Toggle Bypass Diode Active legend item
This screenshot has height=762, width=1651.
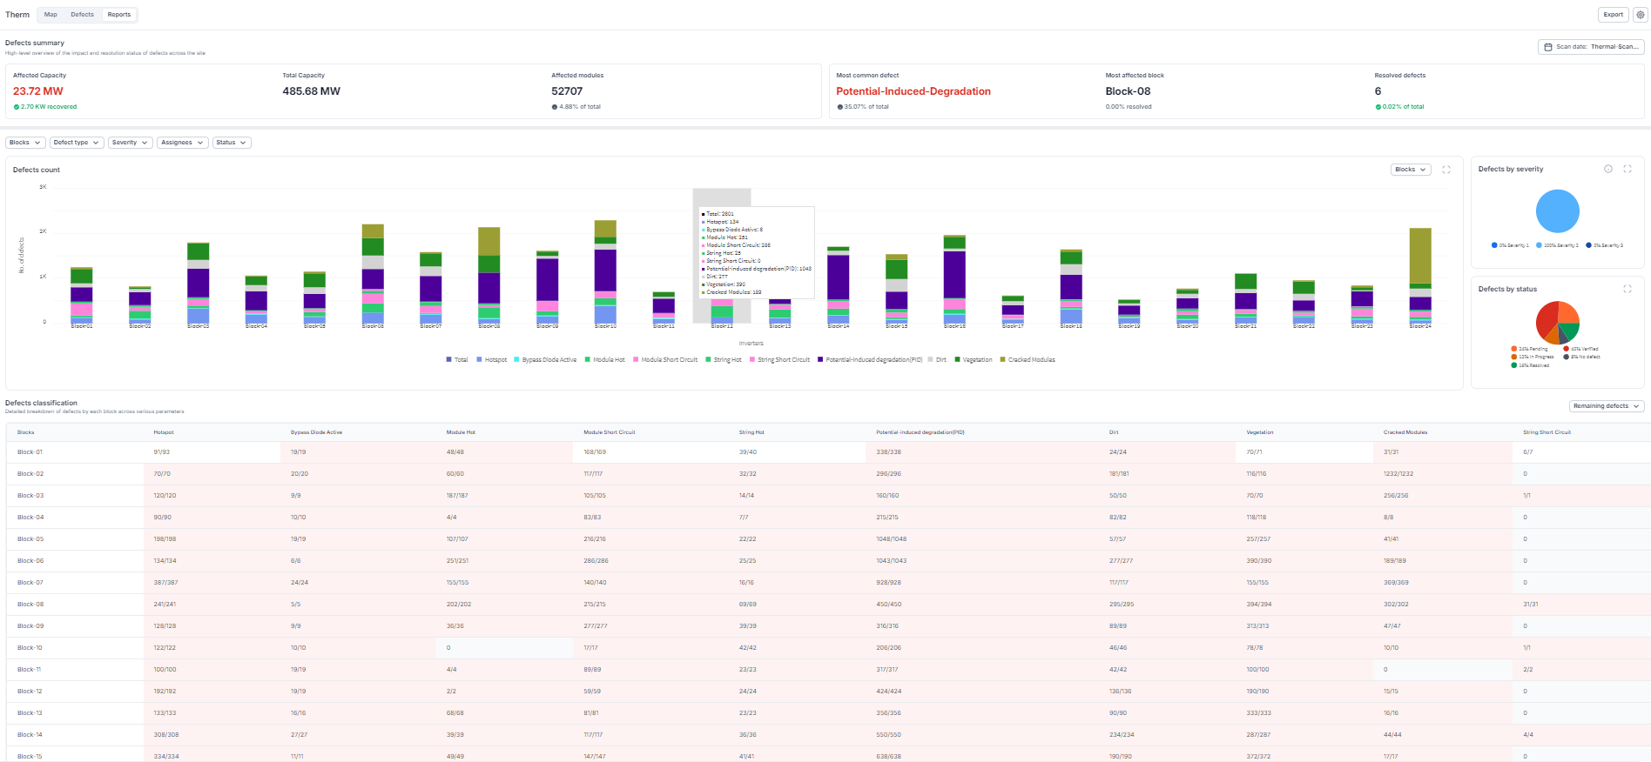545,359
